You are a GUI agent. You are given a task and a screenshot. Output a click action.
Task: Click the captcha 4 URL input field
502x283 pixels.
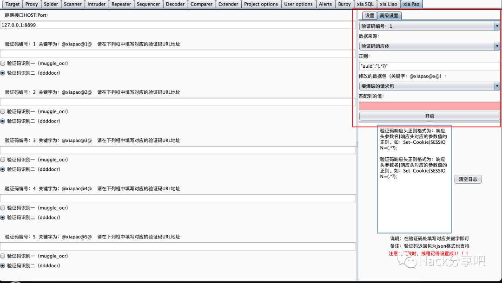pyautogui.click(x=178, y=199)
